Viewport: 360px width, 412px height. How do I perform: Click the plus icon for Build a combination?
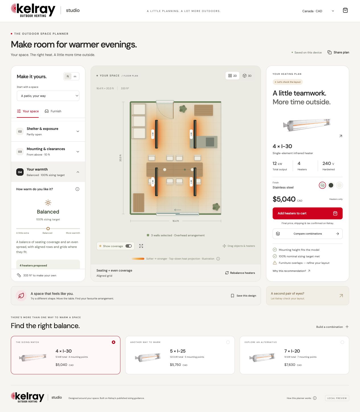(347, 327)
